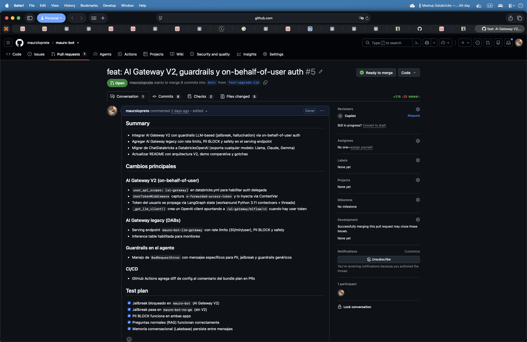Open GitHub homepage via Octocat logo

click(20, 43)
